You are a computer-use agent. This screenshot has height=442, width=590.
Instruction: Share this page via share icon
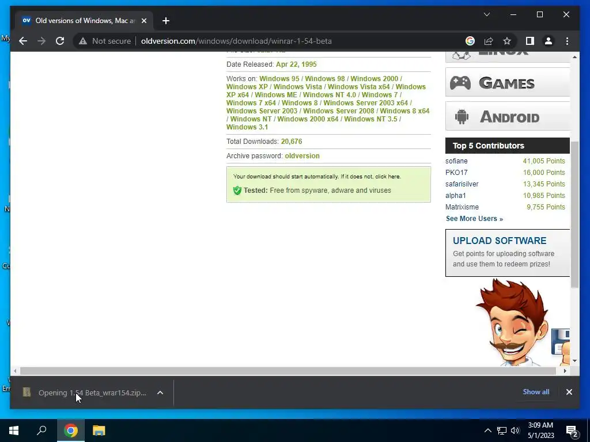489,41
